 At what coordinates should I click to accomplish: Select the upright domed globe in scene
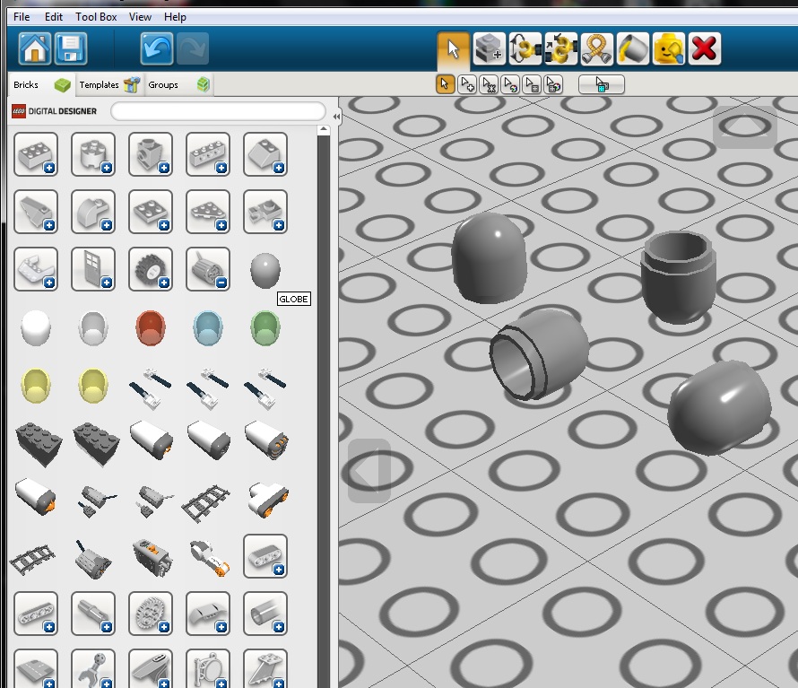point(490,258)
